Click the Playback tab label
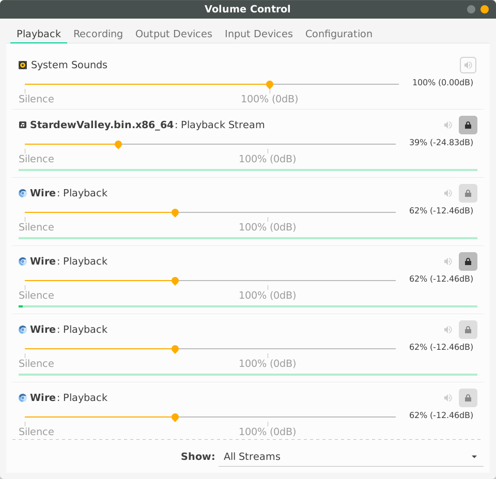496x479 pixels. tap(38, 34)
